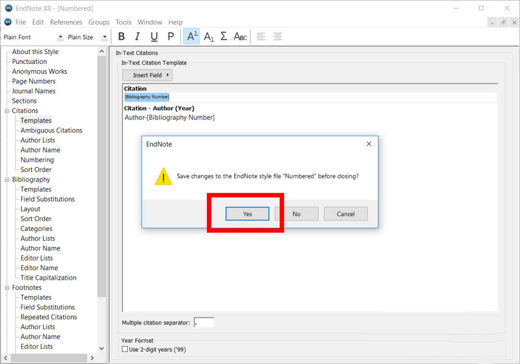
Task: Select Punctuation in the tree
Action: pyautogui.click(x=30, y=62)
